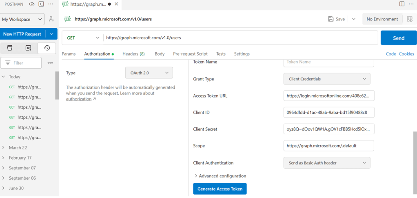Click the split pane layout icon top right

click(402, 4)
